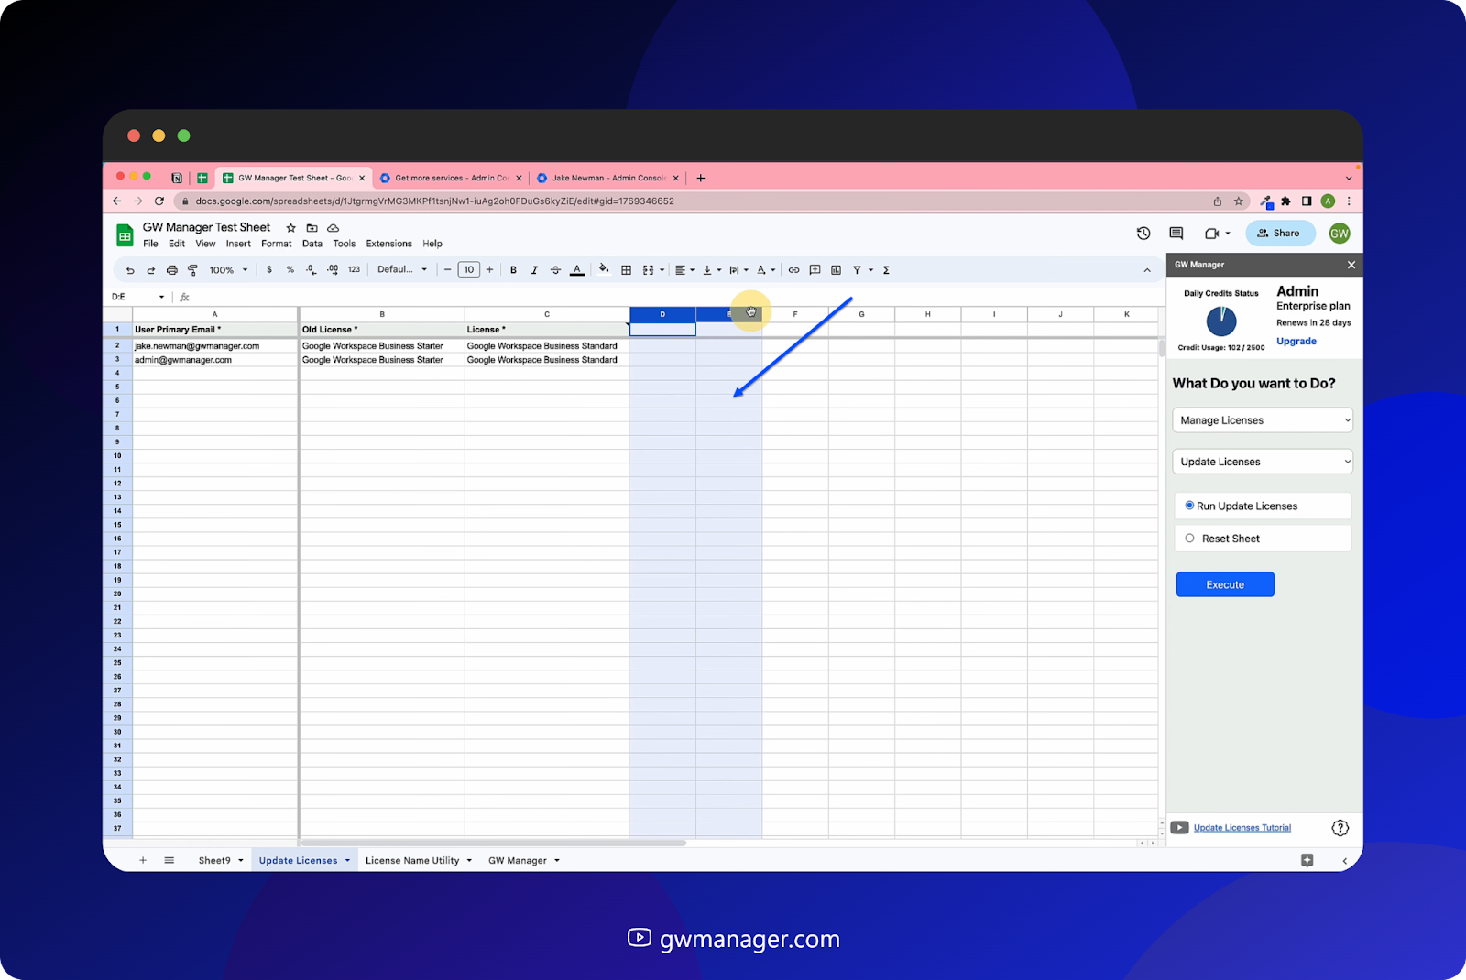Toggle italic formatting

534,270
